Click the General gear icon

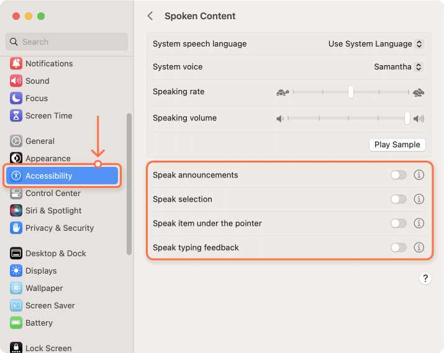click(16, 141)
